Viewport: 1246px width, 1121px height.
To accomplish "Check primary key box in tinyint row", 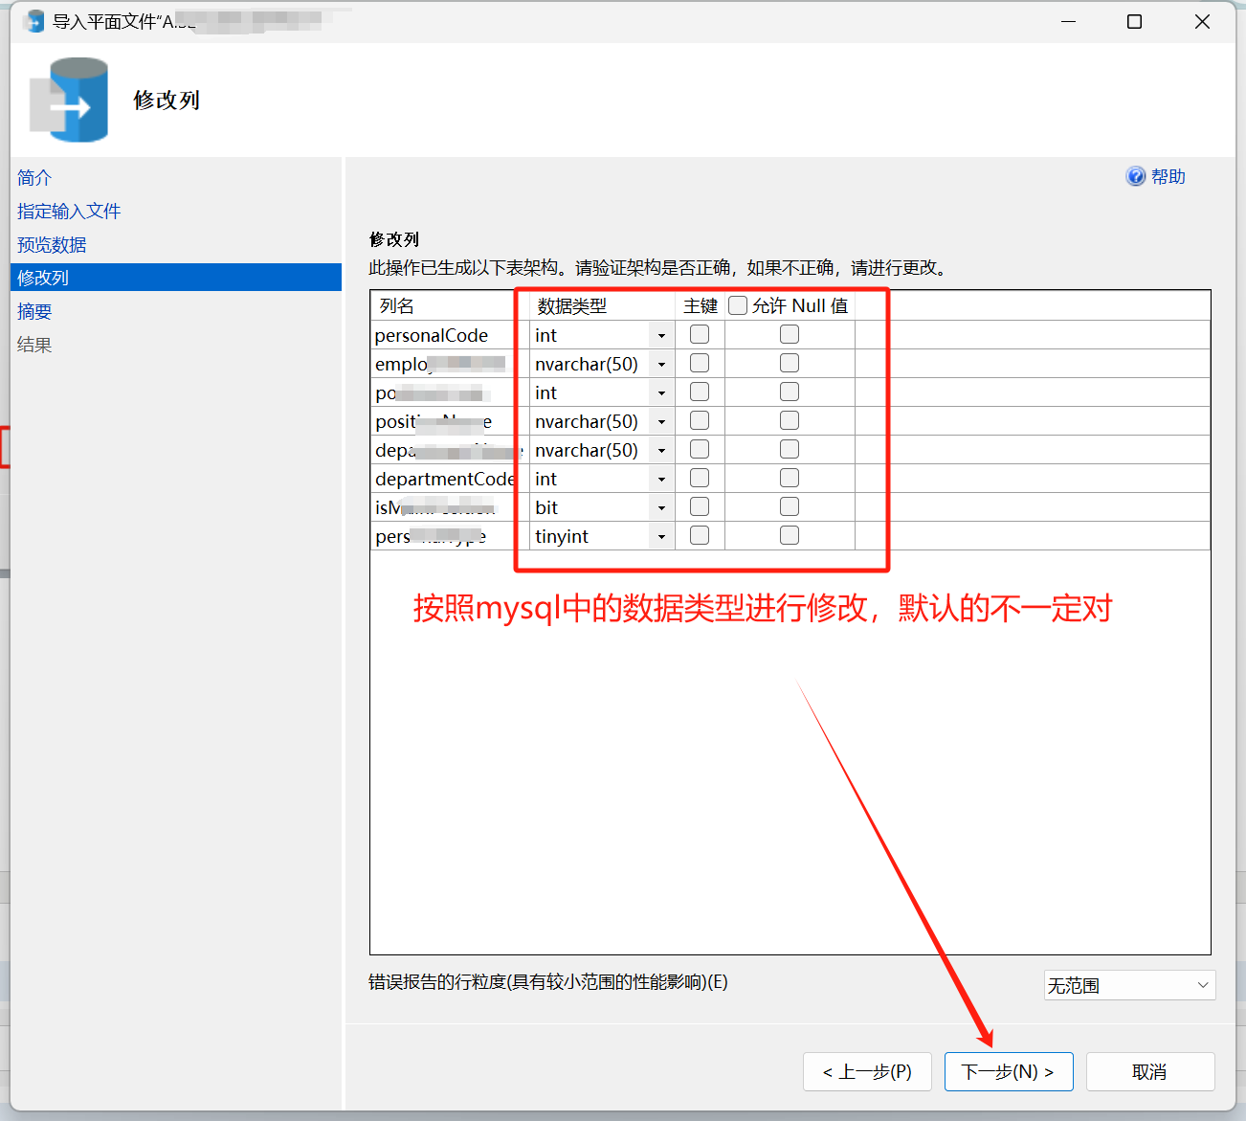I will tap(700, 535).
